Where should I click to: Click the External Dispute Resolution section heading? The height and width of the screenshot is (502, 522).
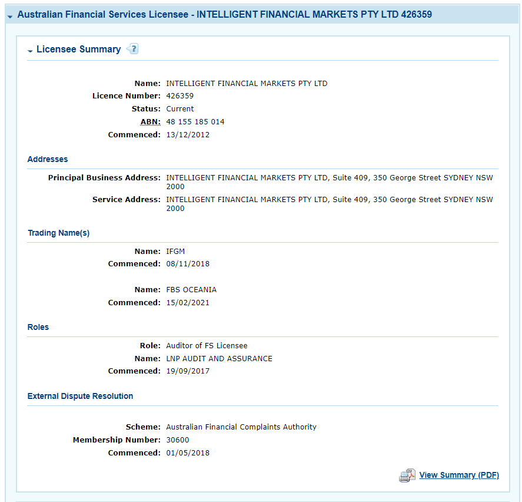(80, 396)
